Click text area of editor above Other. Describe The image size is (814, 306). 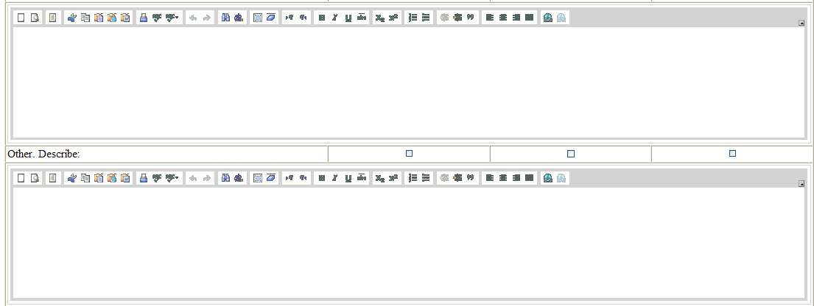coord(409,82)
